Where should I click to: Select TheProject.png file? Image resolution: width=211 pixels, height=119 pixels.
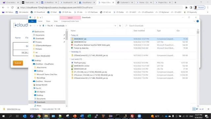[x=80, y=63]
